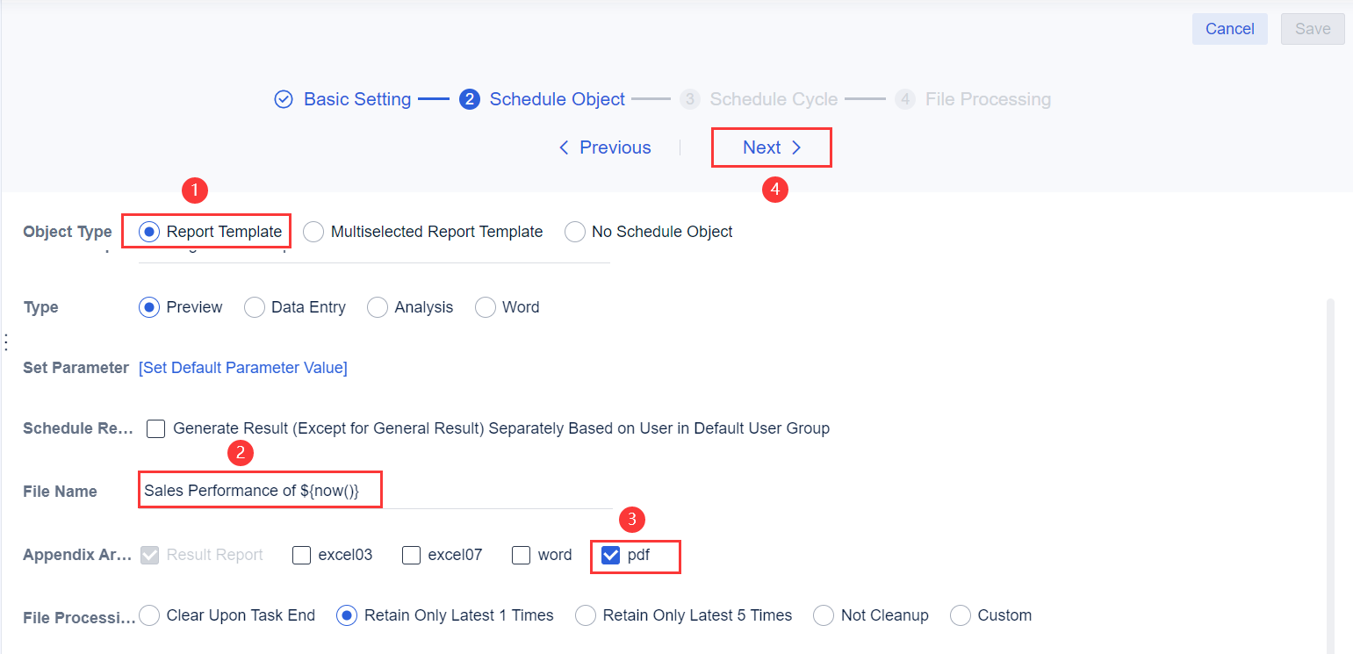Click the File Processing step circle
This screenshot has height=654, width=1353.
905,99
